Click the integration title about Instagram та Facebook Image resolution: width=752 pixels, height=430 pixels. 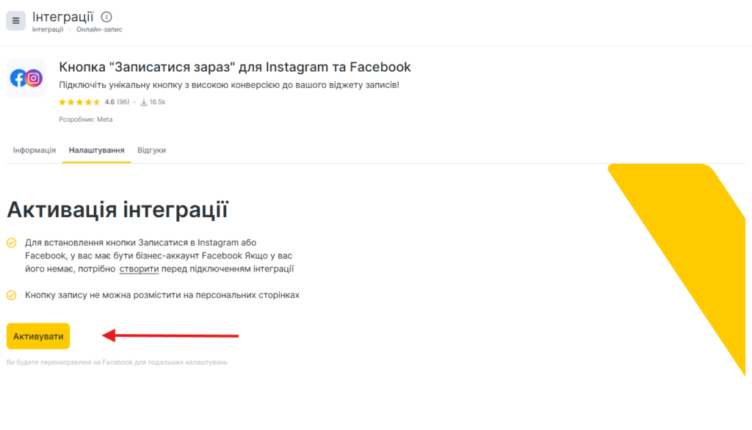tap(234, 68)
